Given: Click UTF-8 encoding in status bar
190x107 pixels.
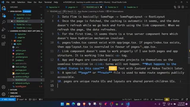Looking at the screenshot, I should 146,100.
